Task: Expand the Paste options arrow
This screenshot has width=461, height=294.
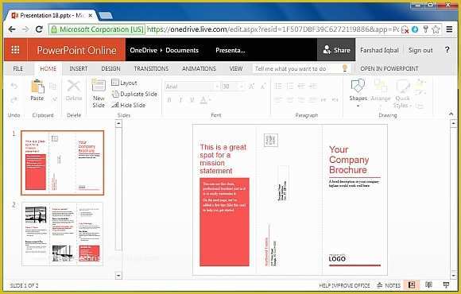Action: coord(54,99)
